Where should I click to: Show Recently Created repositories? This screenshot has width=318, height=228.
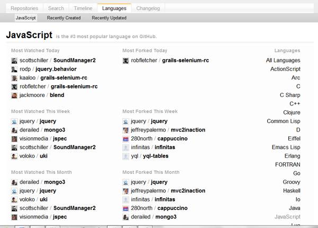[64, 18]
